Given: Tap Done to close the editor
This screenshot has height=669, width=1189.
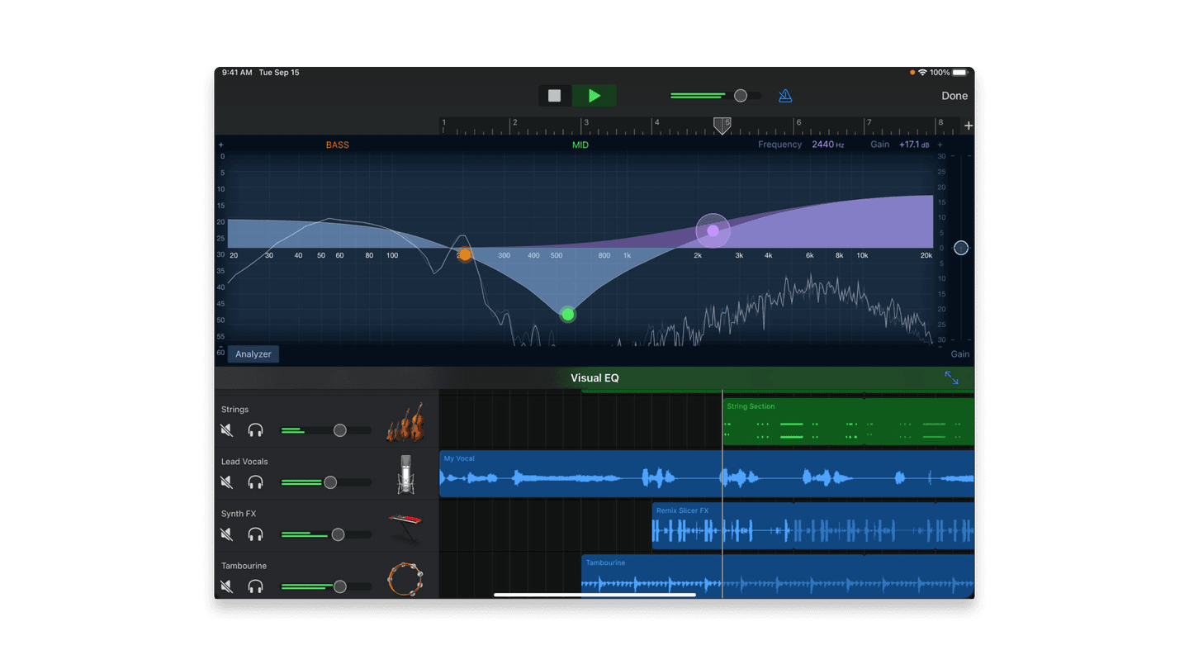Looking at the screenshot, I should click(955, 96).
